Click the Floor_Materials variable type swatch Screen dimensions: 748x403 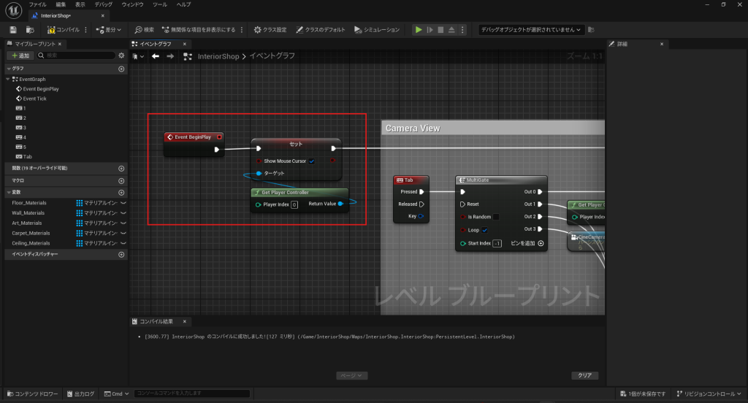click(x=80, y=203)
